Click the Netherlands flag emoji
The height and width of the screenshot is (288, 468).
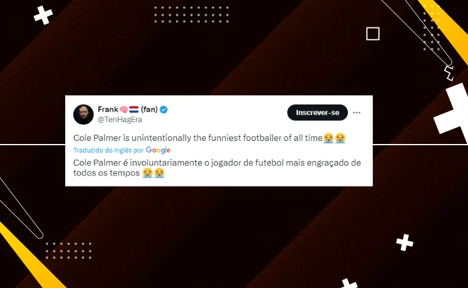click(133, 109)
